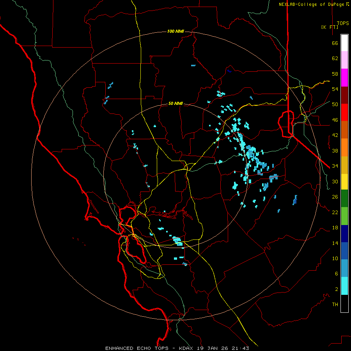Click the magenta 58 K FT swatch
This screenshot has width=351, height=351.
click(x=344, y=78)
